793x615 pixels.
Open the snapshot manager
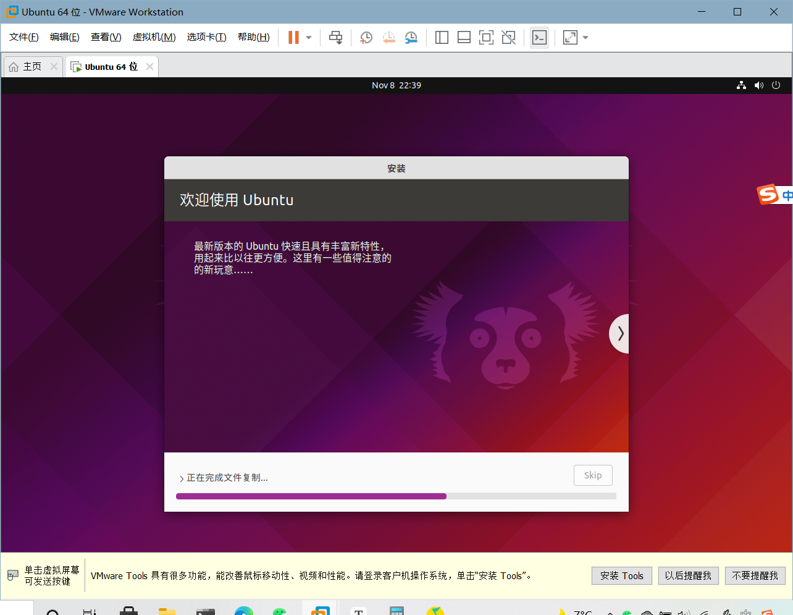[411, 38]
